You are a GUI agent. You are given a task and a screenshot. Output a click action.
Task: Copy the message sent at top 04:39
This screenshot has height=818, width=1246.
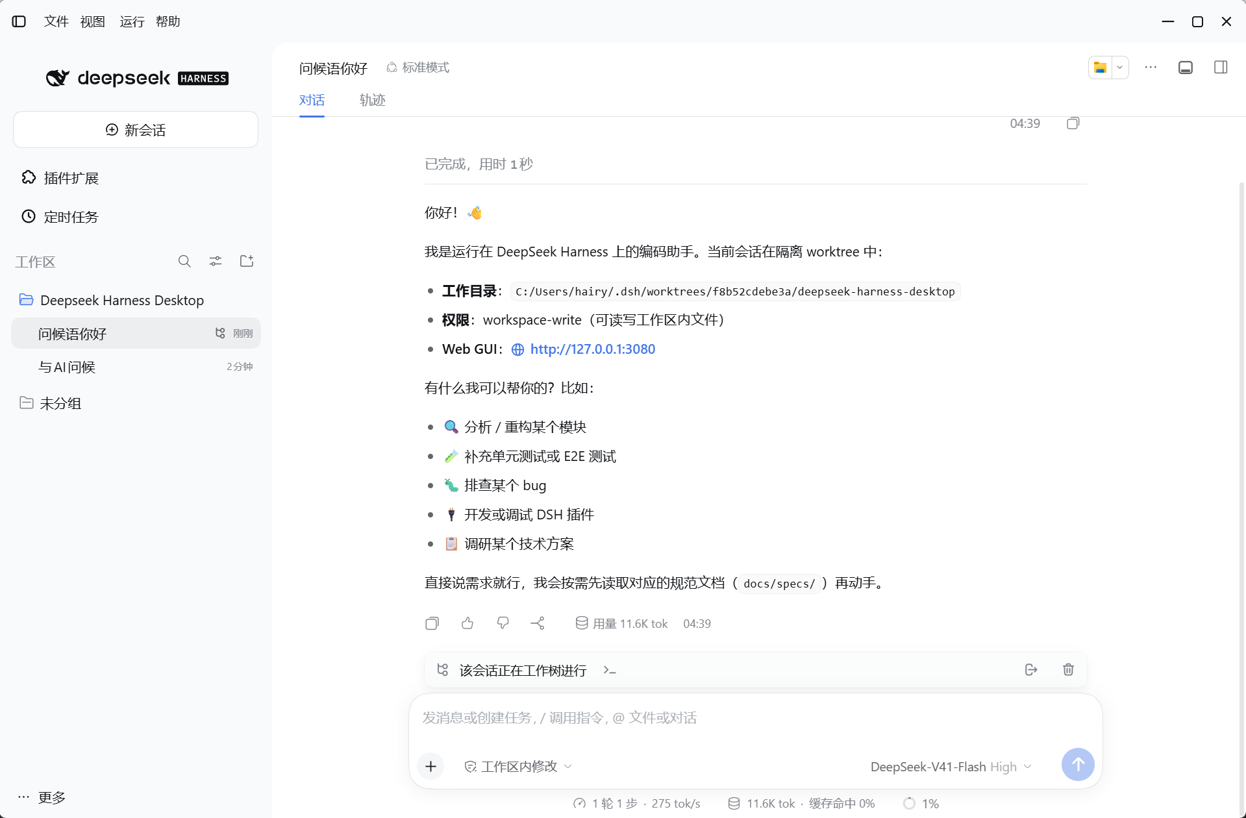click(x=1073, y=123)
